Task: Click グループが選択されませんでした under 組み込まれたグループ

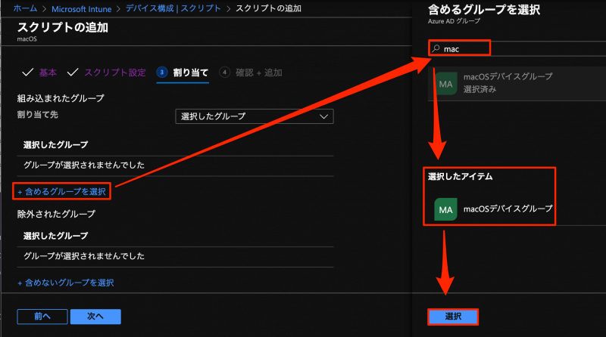Action: tap(84, 165)
